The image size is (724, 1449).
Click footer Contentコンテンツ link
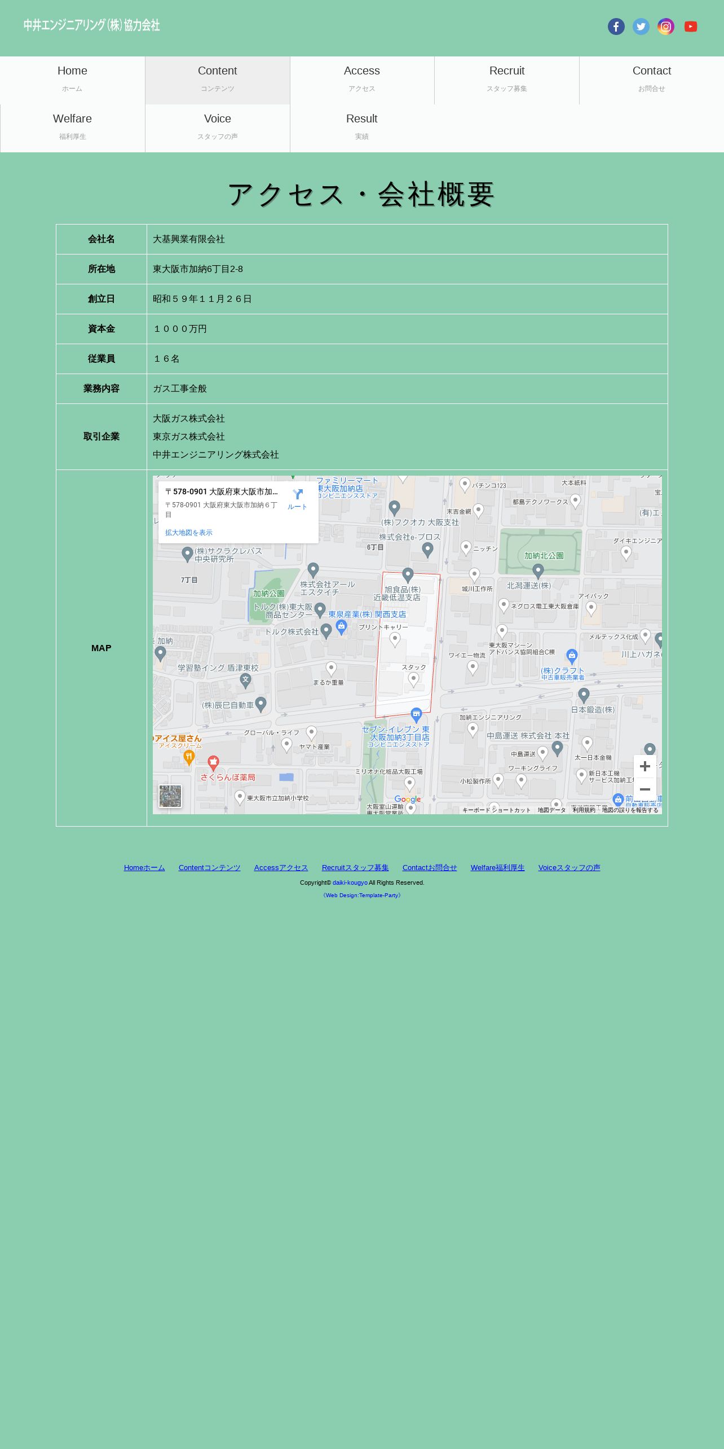[209, 868]
